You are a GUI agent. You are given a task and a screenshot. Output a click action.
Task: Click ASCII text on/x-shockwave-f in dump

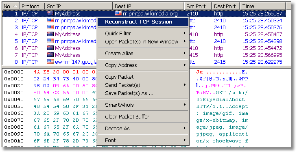222,141
